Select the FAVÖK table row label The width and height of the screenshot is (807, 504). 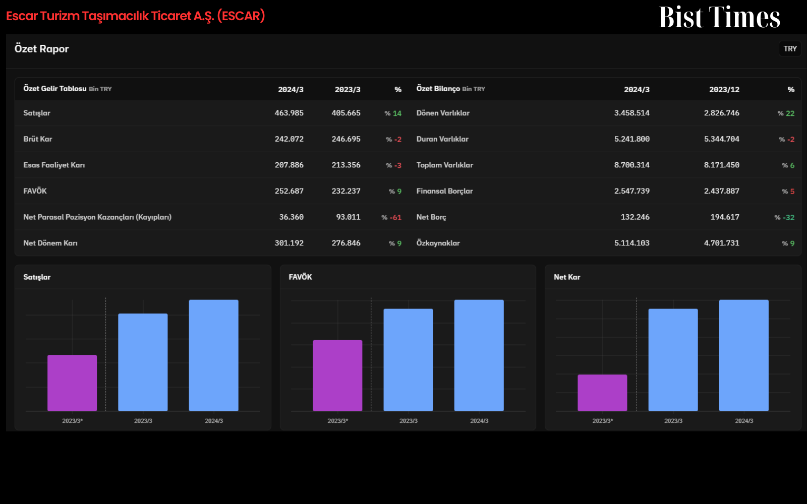(35, 191)
